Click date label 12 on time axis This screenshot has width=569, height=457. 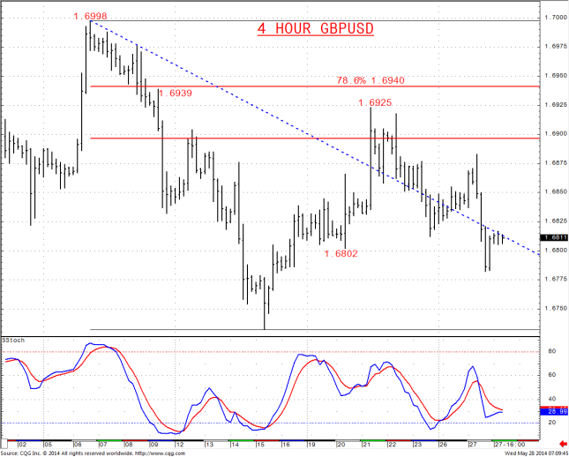point(180,445)
